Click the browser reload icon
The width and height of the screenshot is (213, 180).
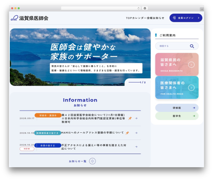click(x=138, y=8)
